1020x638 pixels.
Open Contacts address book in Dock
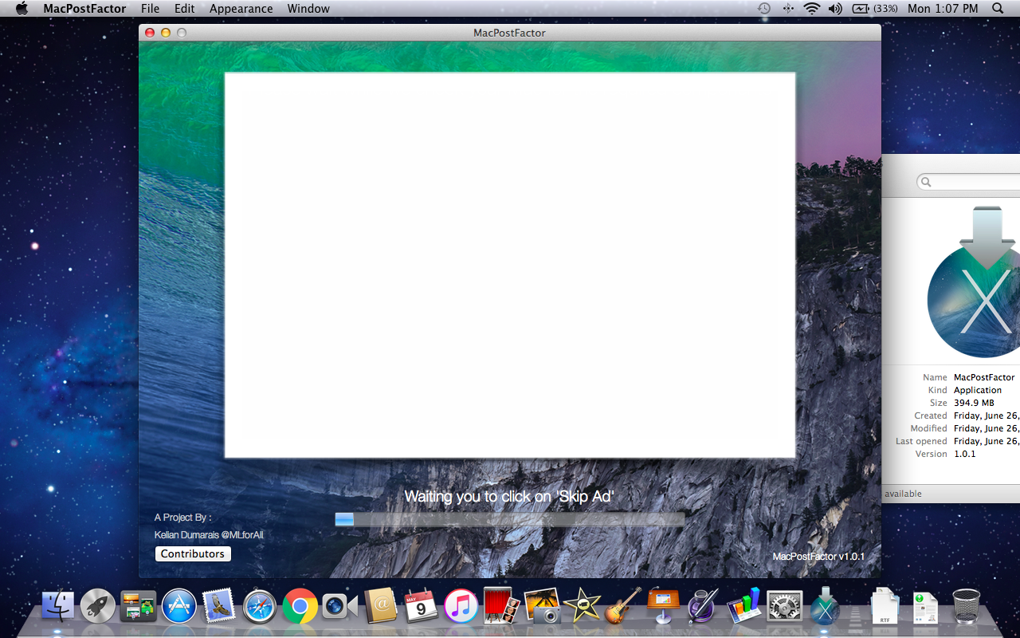[381, 606]
